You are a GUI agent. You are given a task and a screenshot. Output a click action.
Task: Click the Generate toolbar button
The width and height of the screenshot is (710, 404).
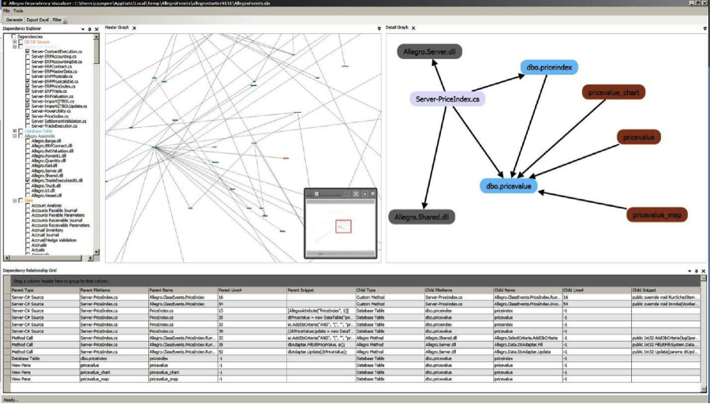click(x=14, y=20)
